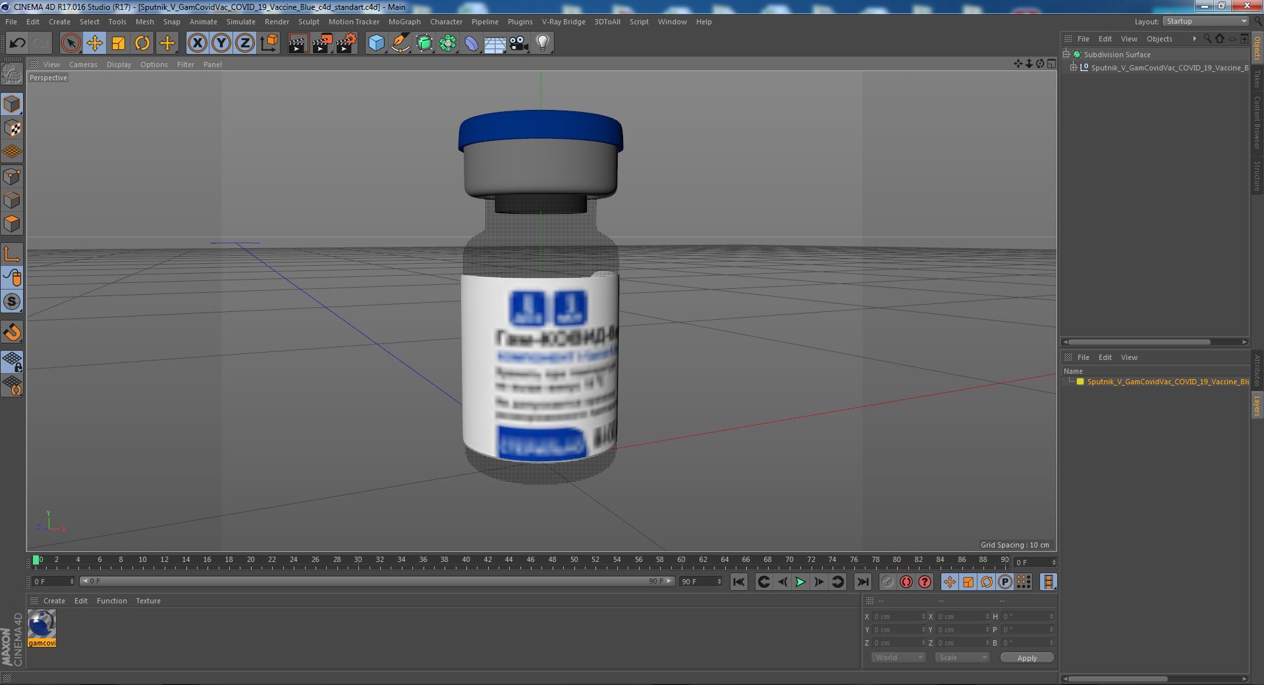Toggle the coordinate system icon
Screen dimensions: 1264x685
pos(269,43)
